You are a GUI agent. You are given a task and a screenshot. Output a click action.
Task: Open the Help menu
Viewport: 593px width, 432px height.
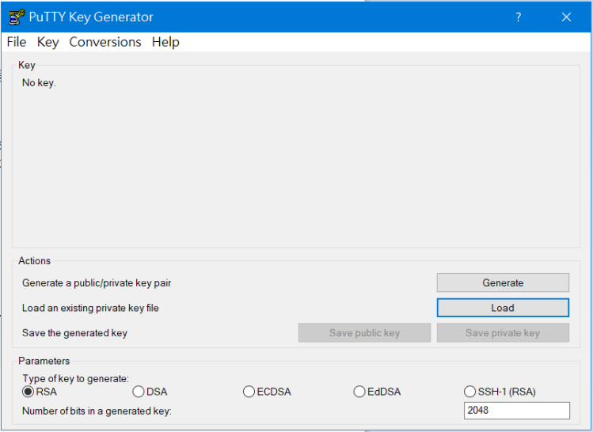click(x=165, y=42)
